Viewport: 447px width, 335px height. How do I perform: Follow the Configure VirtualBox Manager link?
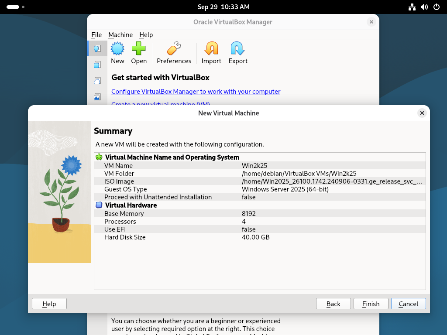(x=196, y=92)
